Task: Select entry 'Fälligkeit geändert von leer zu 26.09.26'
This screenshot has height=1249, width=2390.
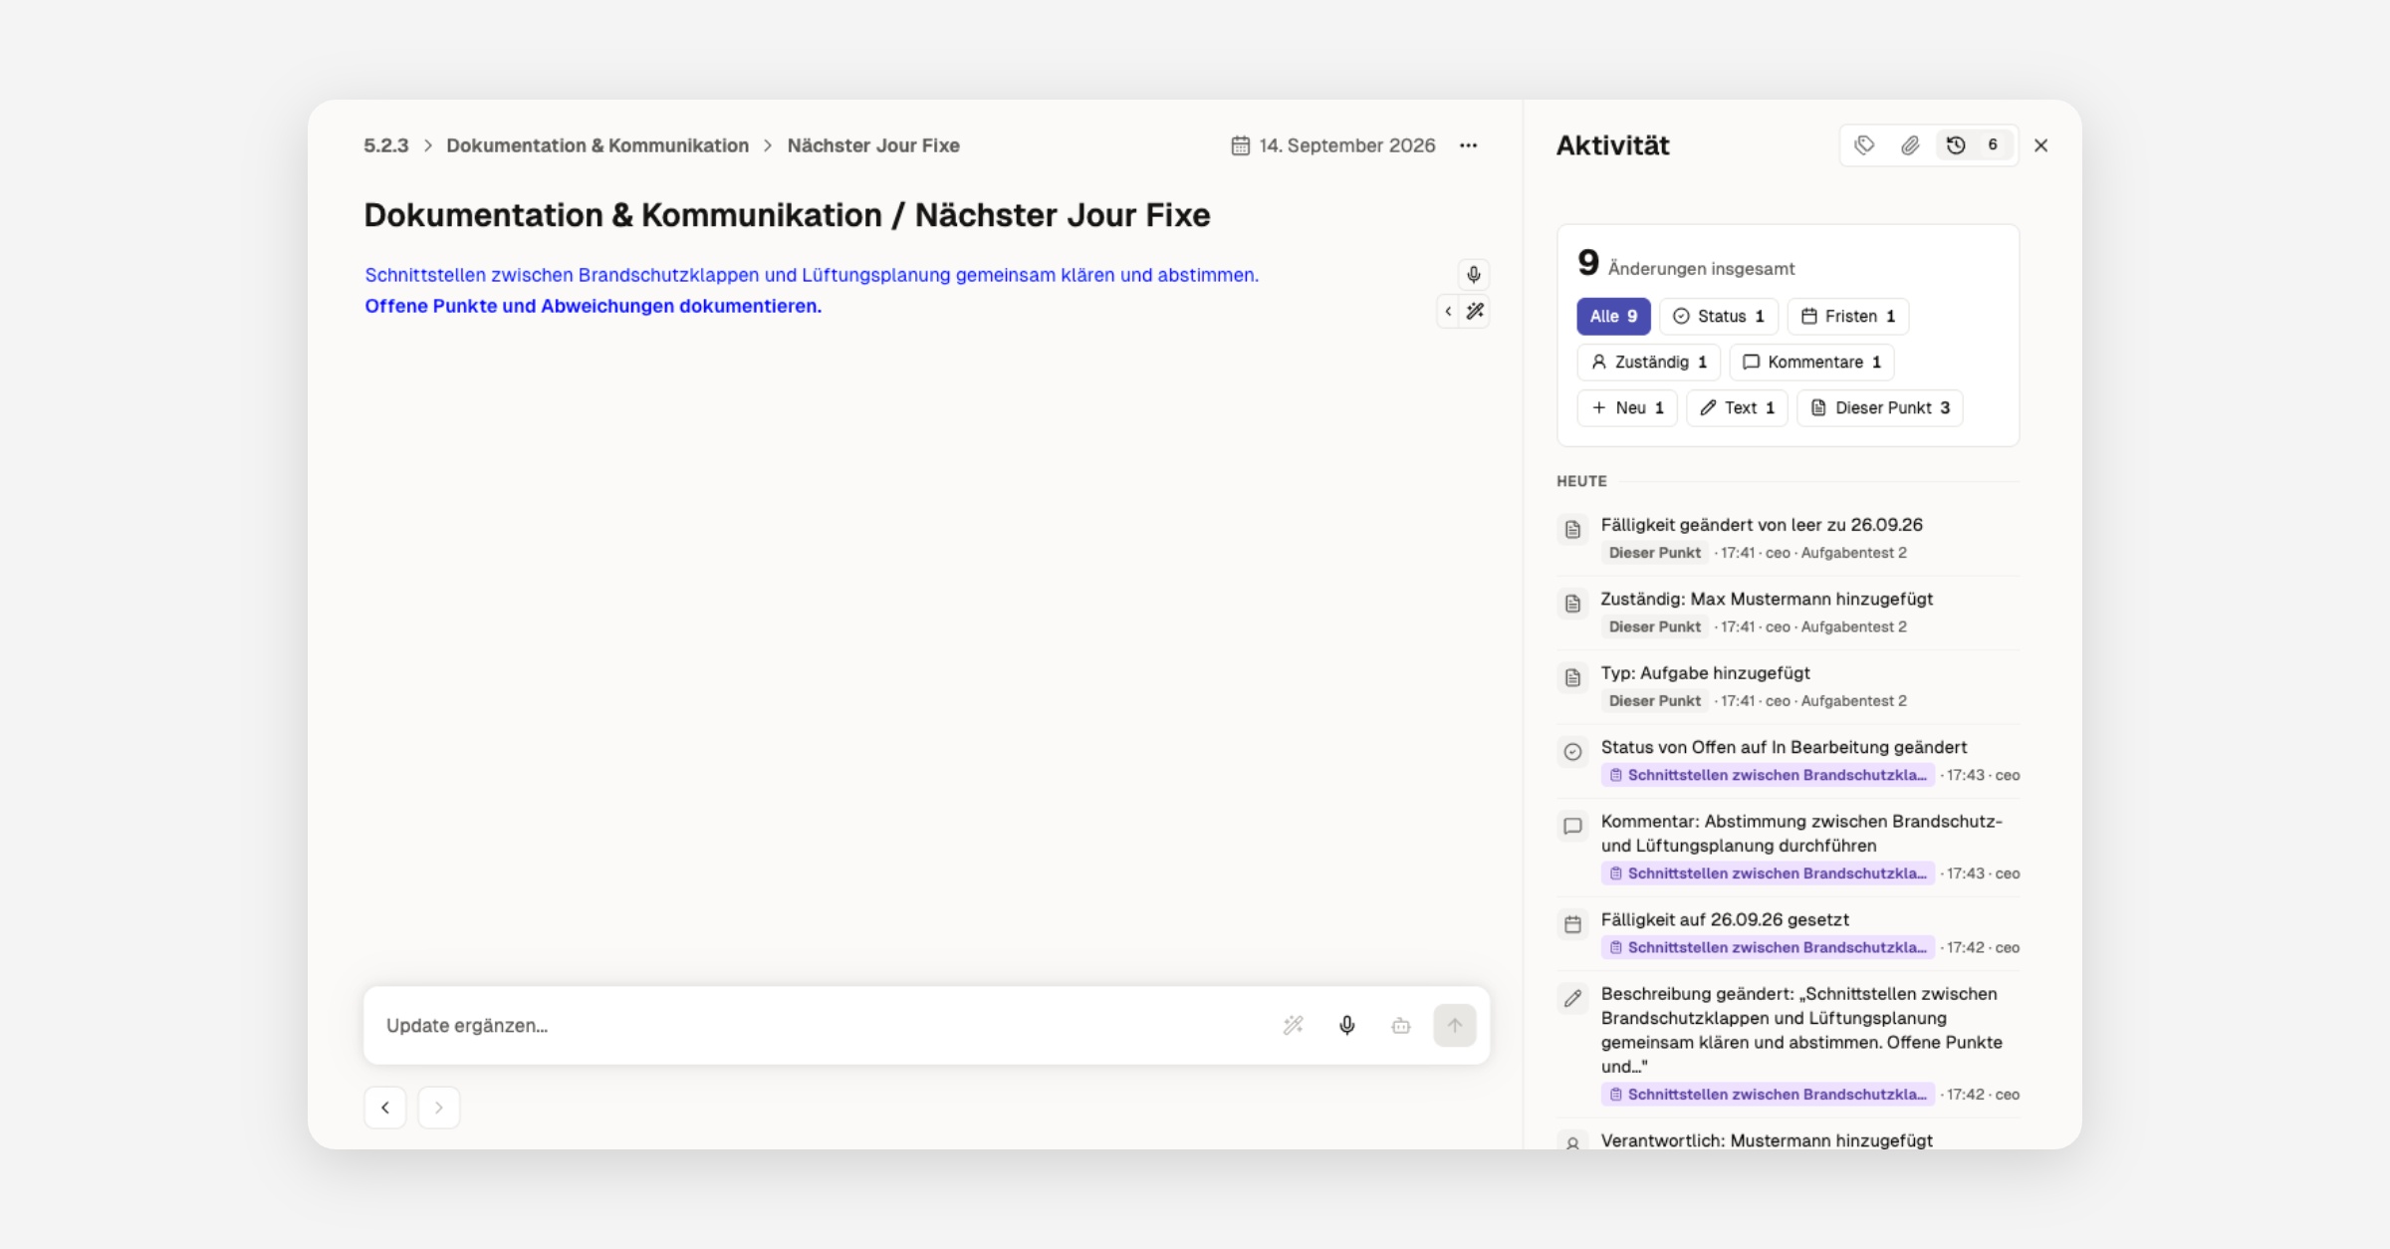Action: coord(1762,525)
